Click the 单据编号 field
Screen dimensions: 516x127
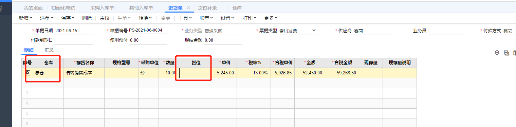(x=148, y=31)
